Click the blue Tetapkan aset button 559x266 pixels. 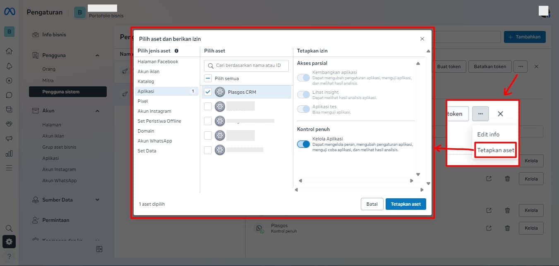click(x=405, y=204)
